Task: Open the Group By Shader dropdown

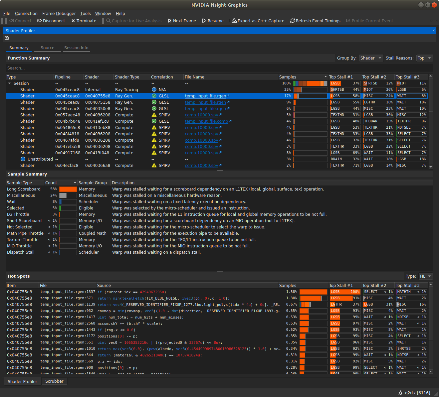Action: (371, 58)
